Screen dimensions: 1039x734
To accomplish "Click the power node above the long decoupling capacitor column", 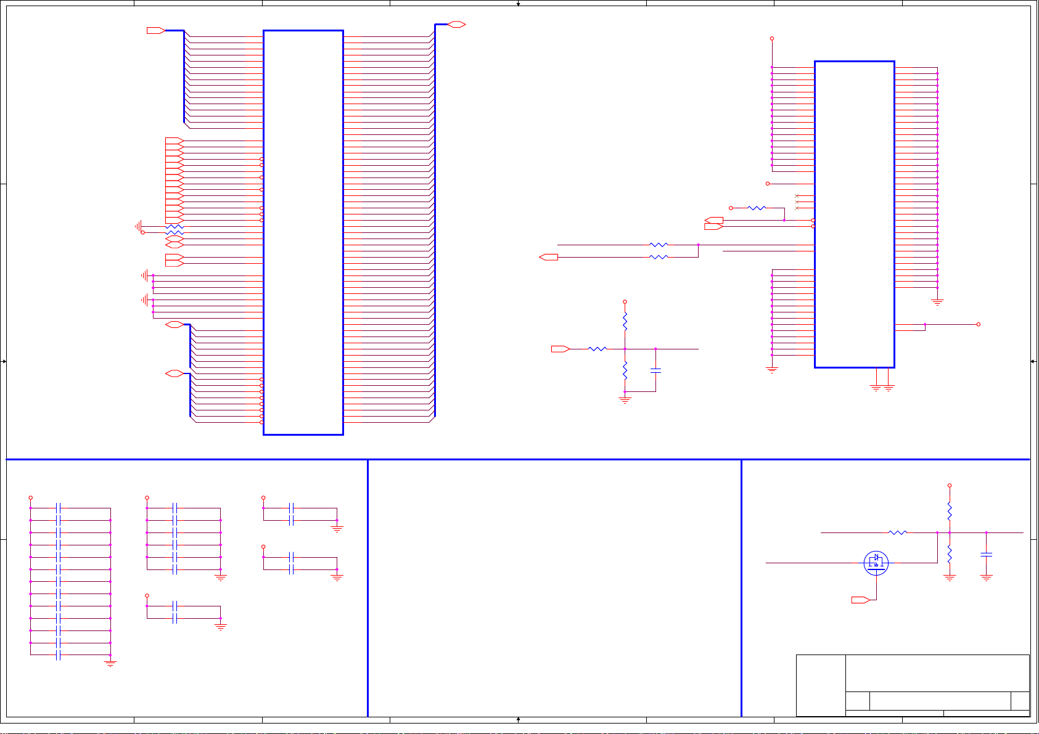I will pos(30,497).
